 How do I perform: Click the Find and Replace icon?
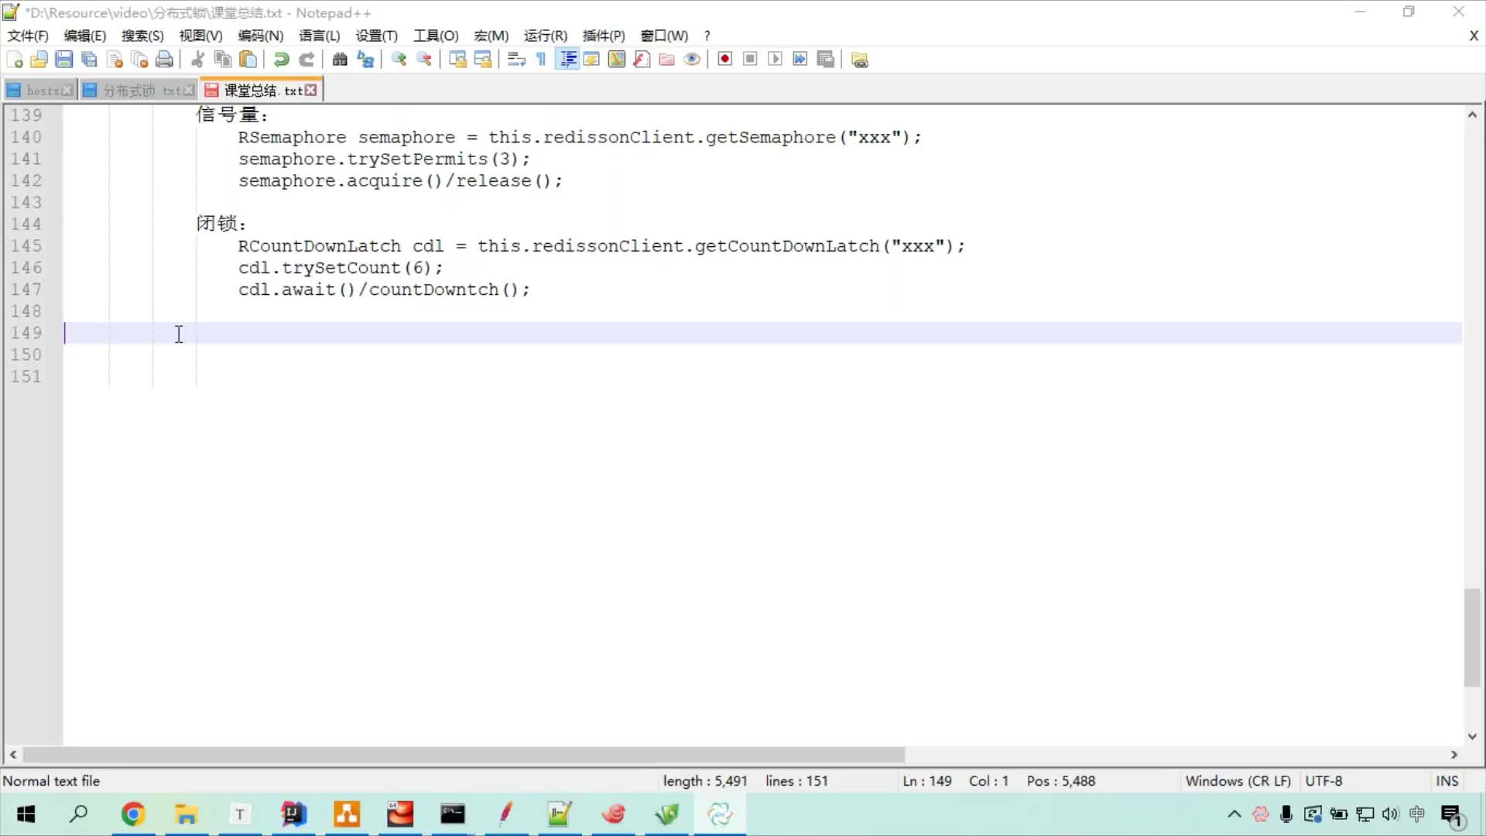[365, 59]
